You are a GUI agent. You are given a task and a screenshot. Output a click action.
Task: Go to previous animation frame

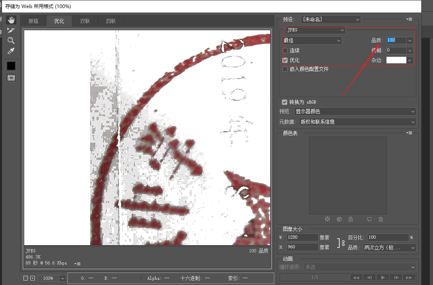[x=370, y=278]
